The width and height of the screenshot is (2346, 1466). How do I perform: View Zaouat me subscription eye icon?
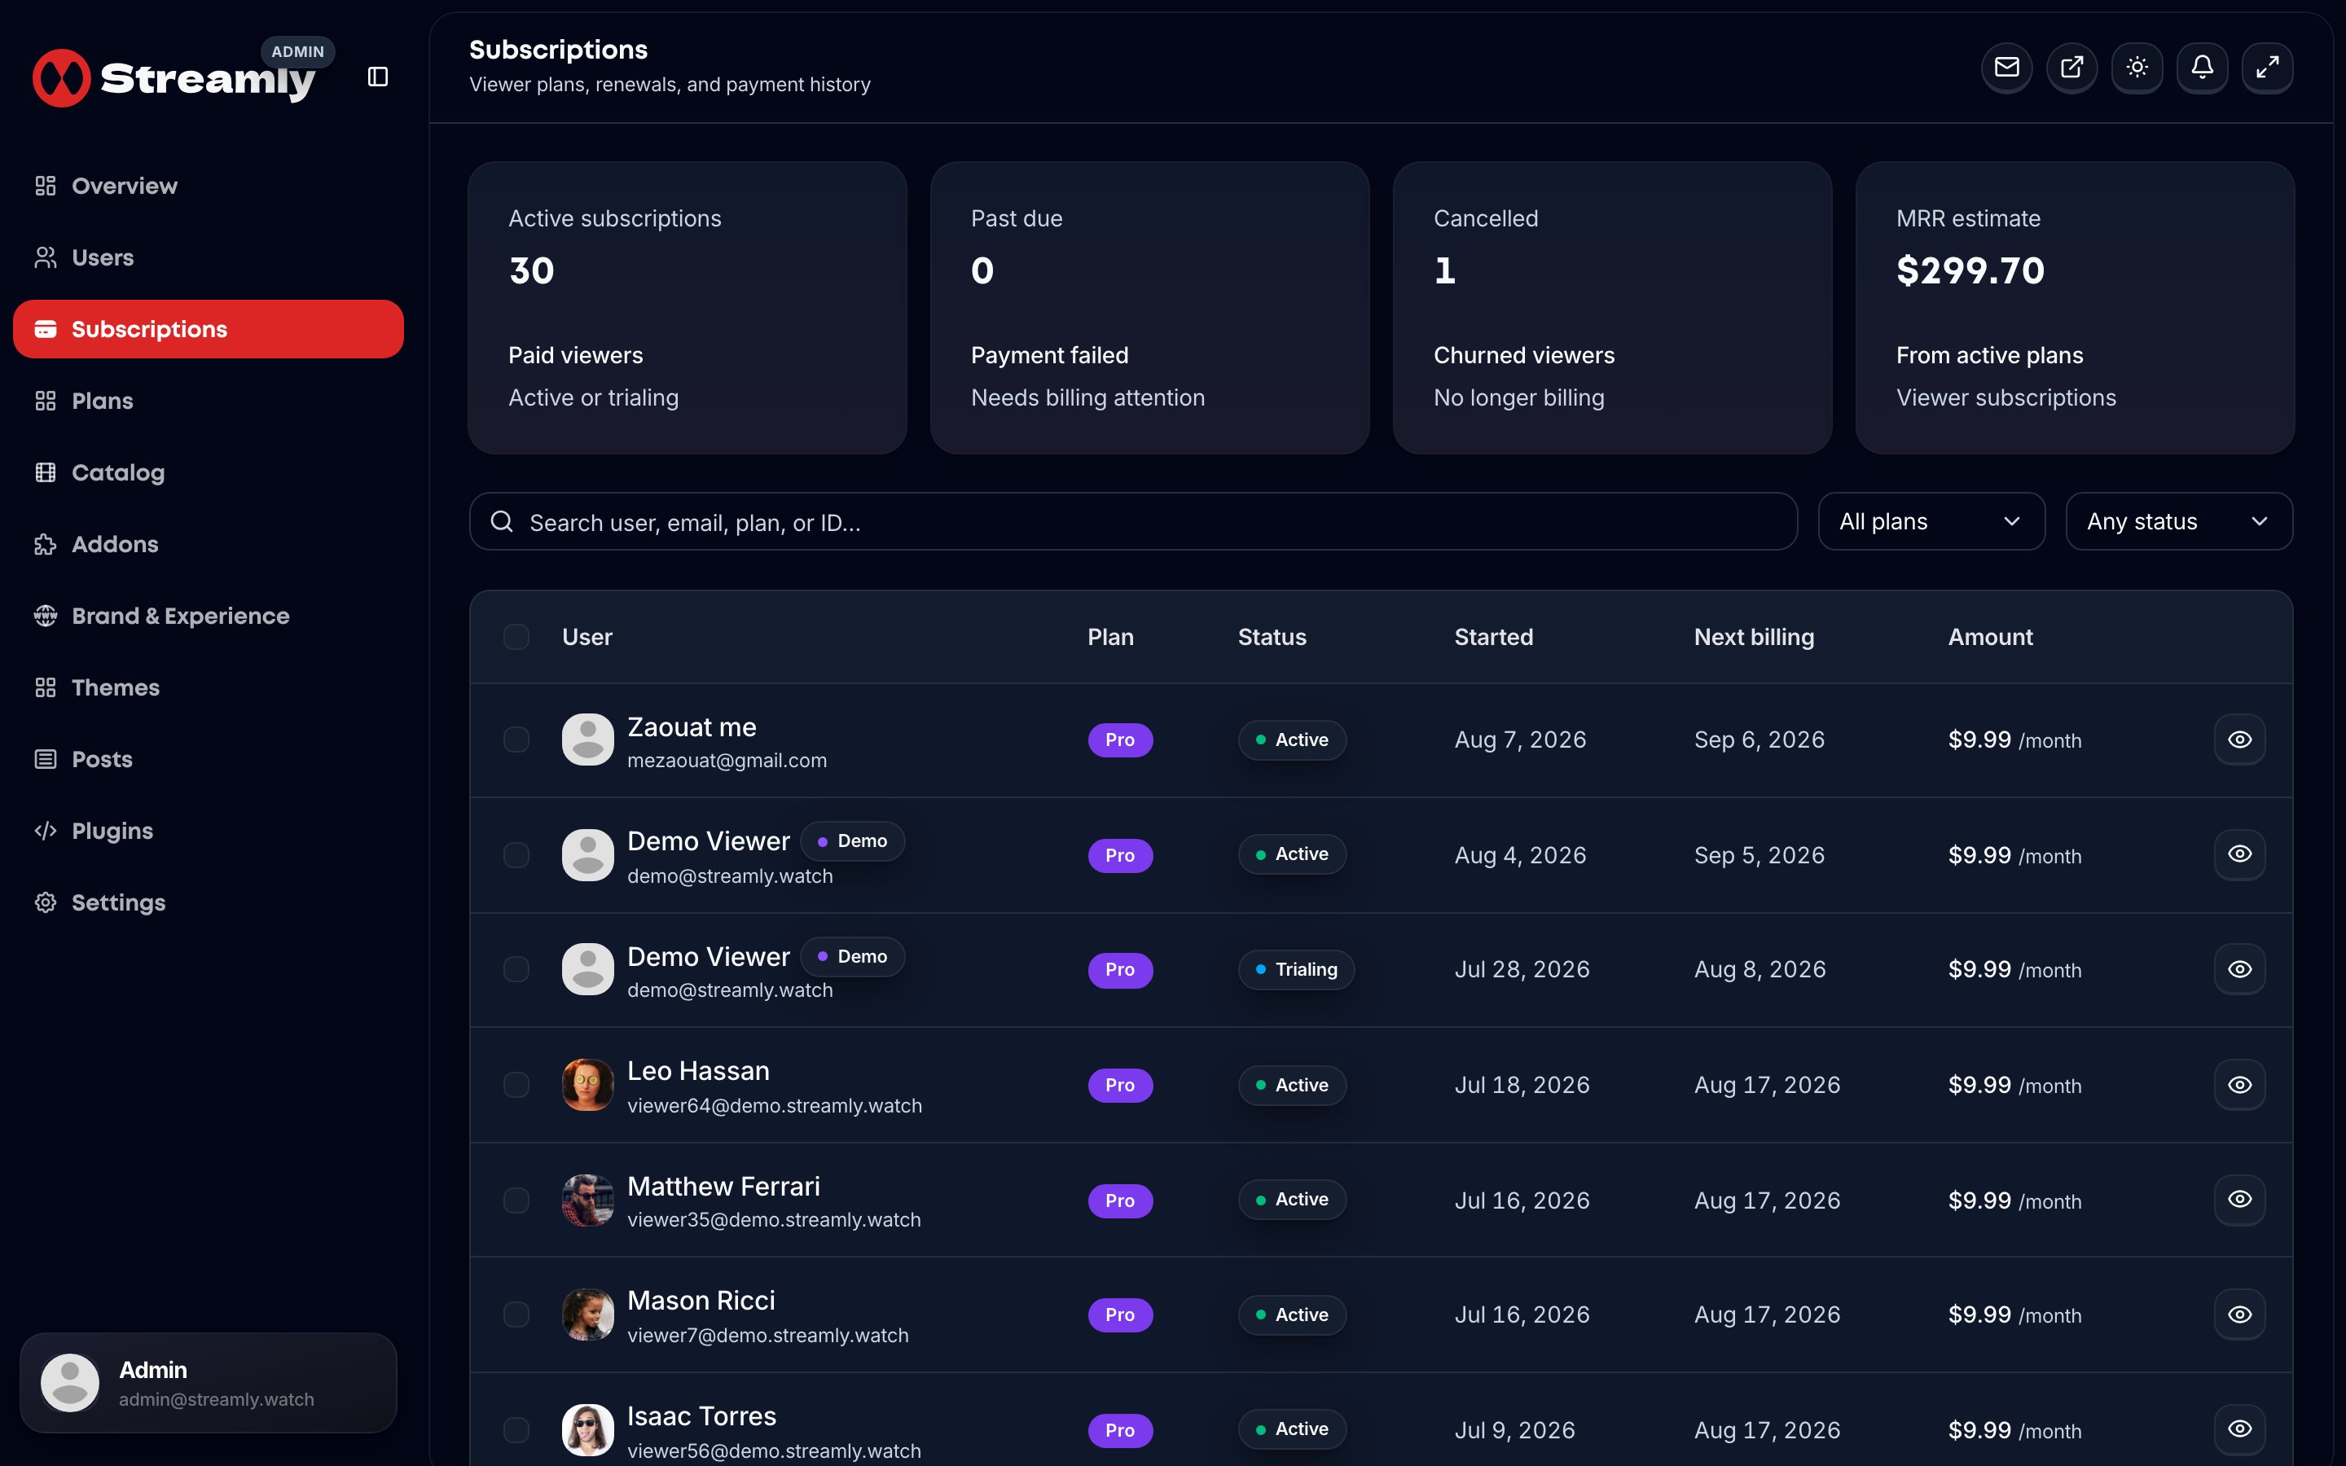coord(2239,740)
